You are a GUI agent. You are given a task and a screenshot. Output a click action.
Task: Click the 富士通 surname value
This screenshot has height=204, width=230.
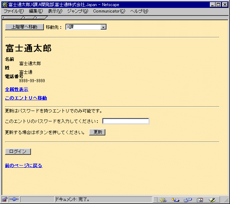[26, 72]
